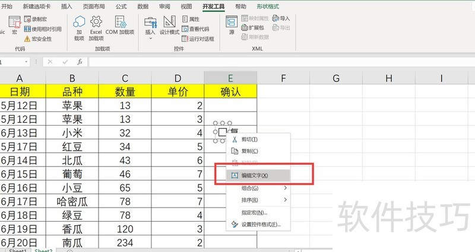The width and height of the screenshot is (475, 252).
Task: Open the Macros (宏) button
Action: coord(14,25)
